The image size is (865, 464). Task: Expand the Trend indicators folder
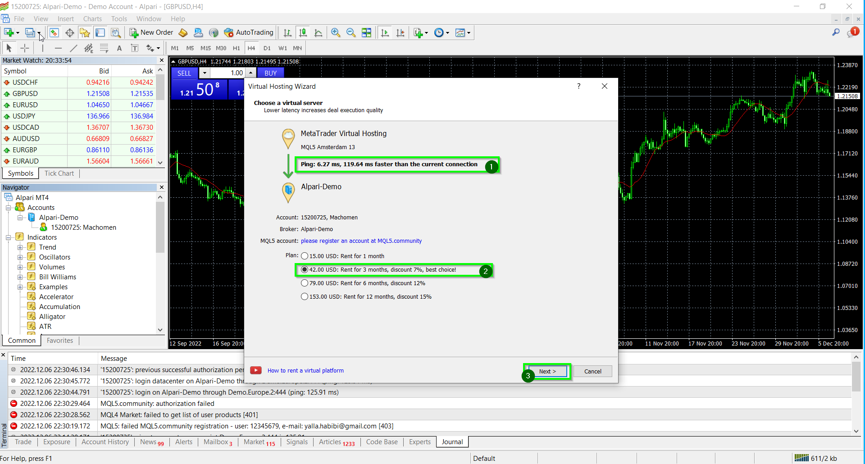coord(20,247)
